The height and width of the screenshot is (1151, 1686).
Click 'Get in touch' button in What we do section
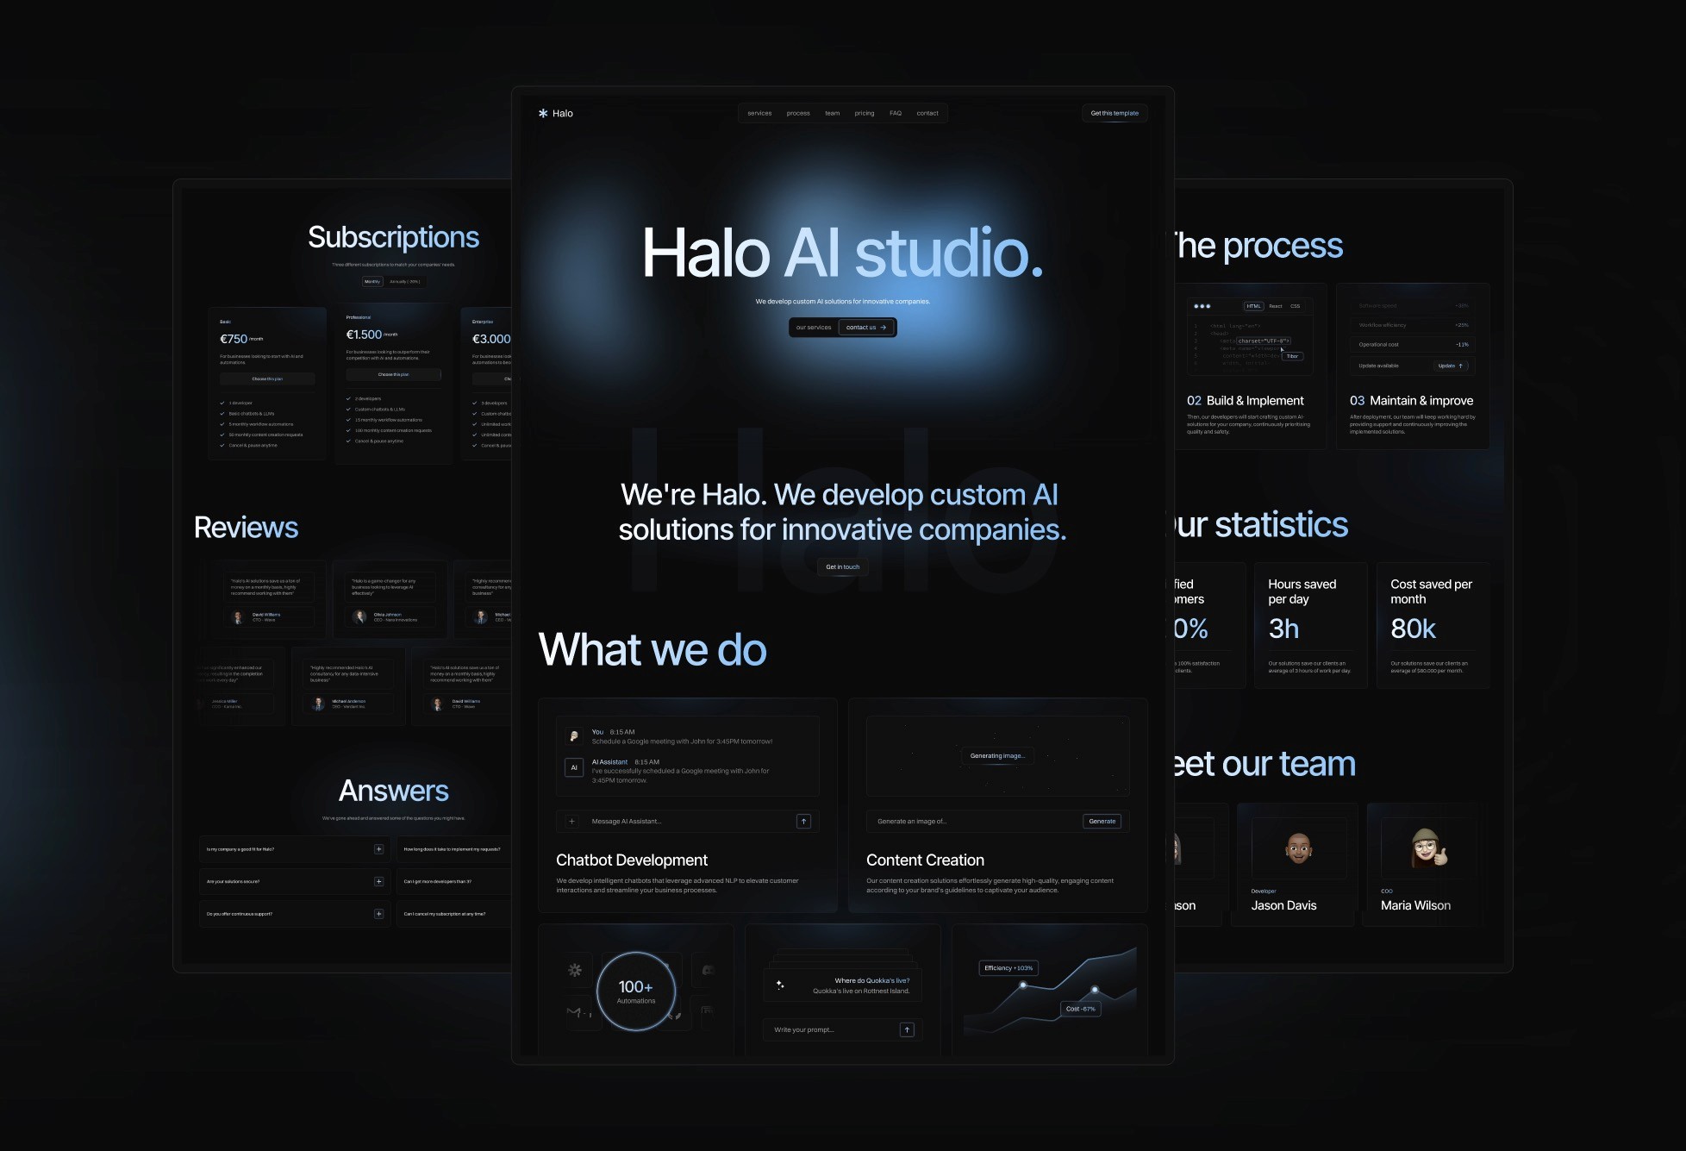(843, 566)
